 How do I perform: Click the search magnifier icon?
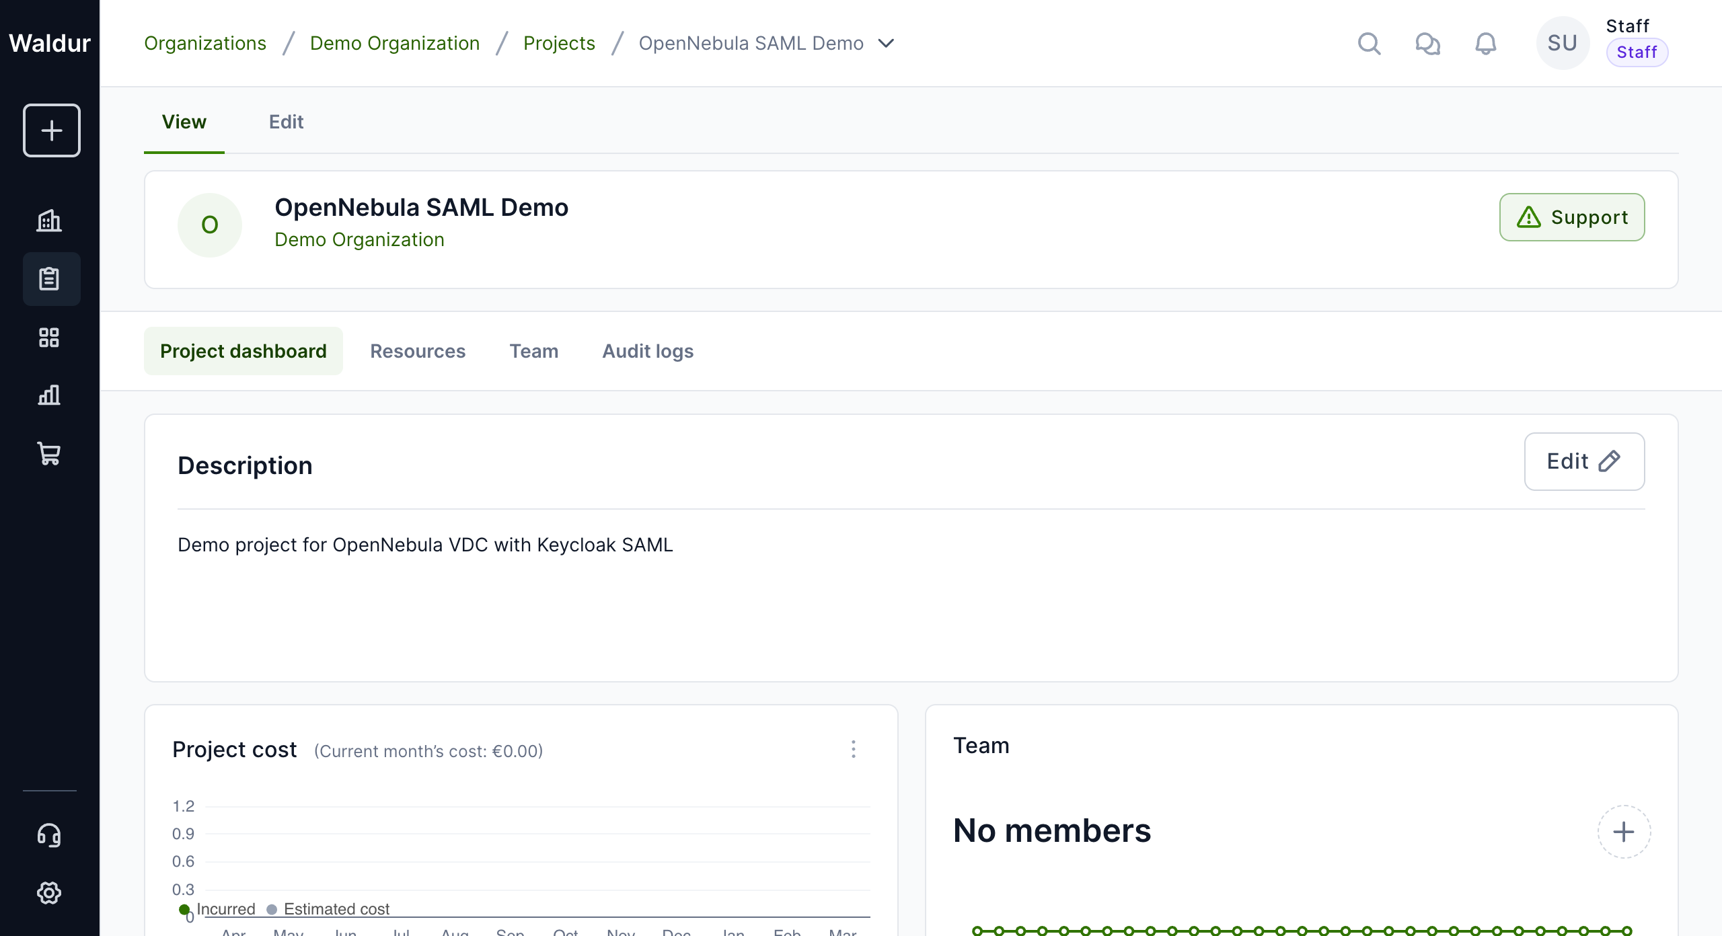tap(1369, 44)
